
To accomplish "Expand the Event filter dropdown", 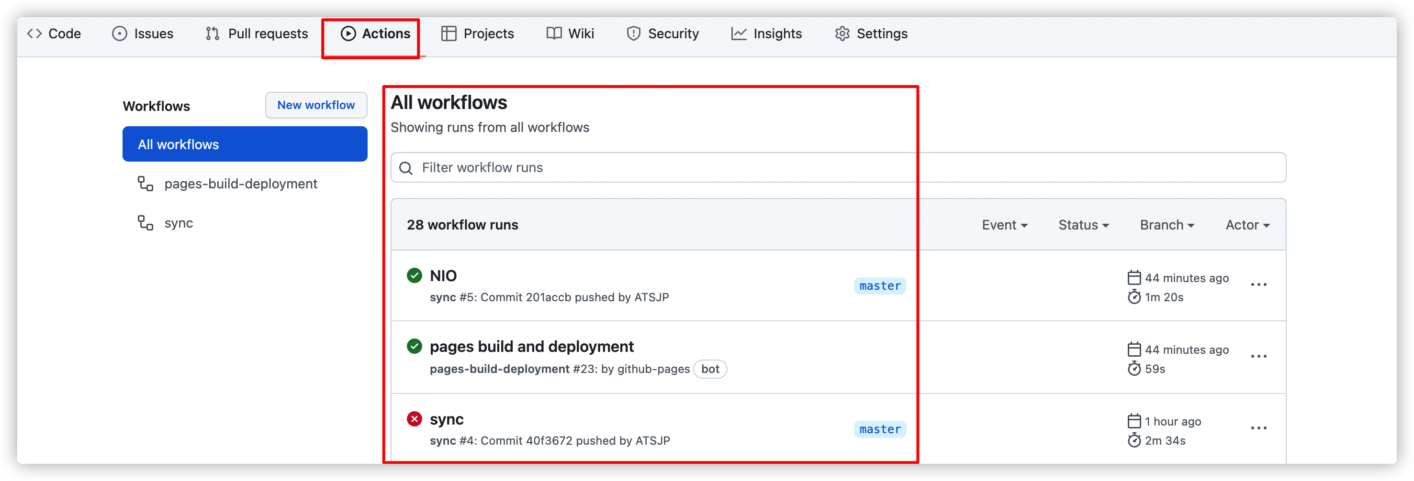I will (x=1005, y=225).
